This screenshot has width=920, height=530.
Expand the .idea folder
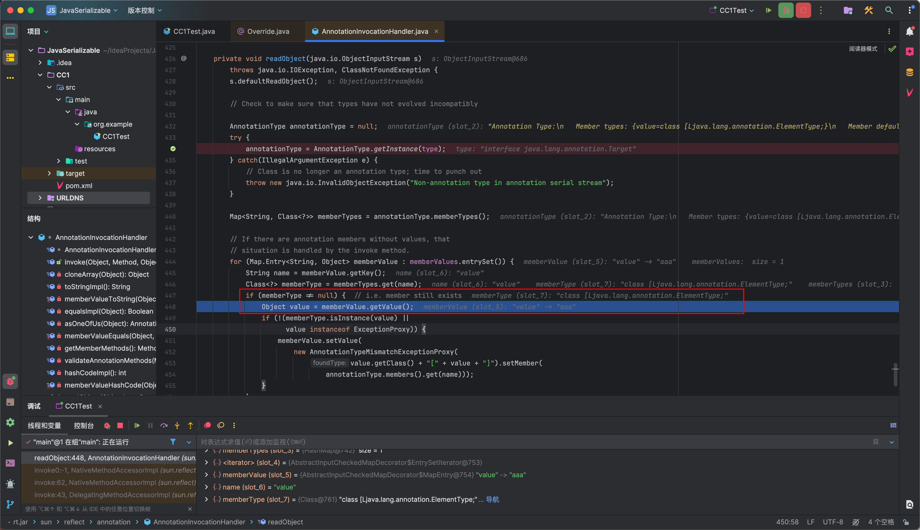pyautogui.click(x=40, y=63)
